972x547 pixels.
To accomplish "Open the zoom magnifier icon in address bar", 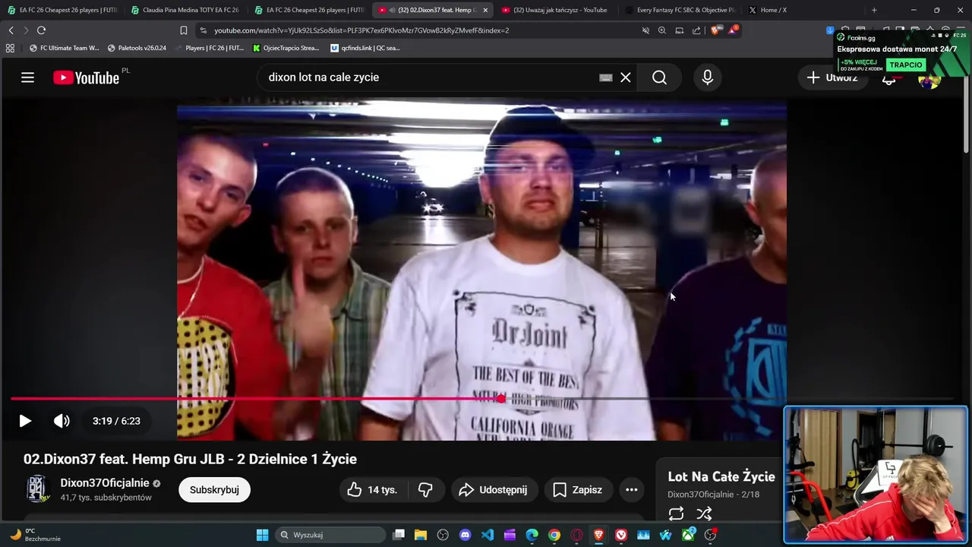I will pyautogui.click(x=662, y=30).
